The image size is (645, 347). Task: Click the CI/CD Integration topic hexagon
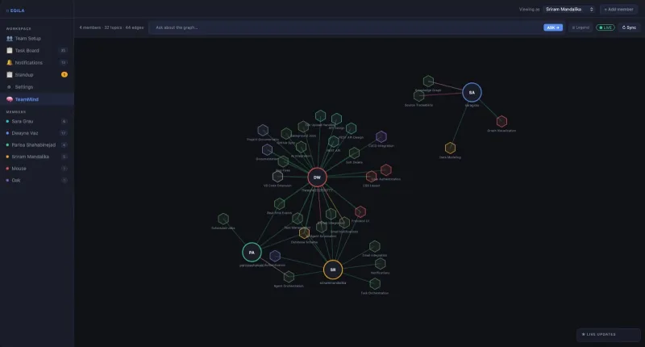pos(381,136)
